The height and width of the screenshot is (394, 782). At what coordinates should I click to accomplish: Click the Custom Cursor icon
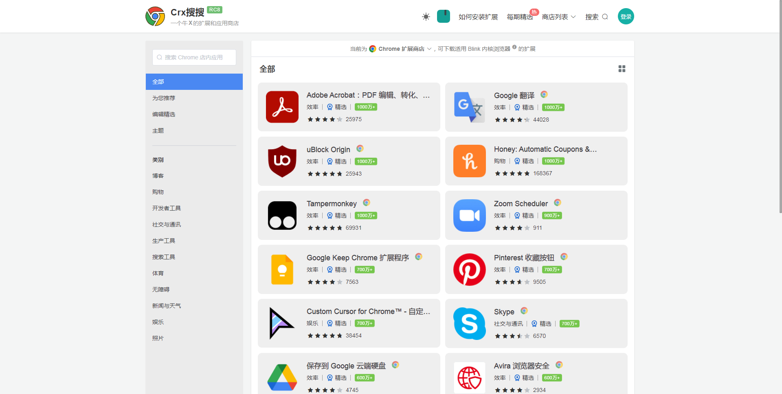(282, 323)
